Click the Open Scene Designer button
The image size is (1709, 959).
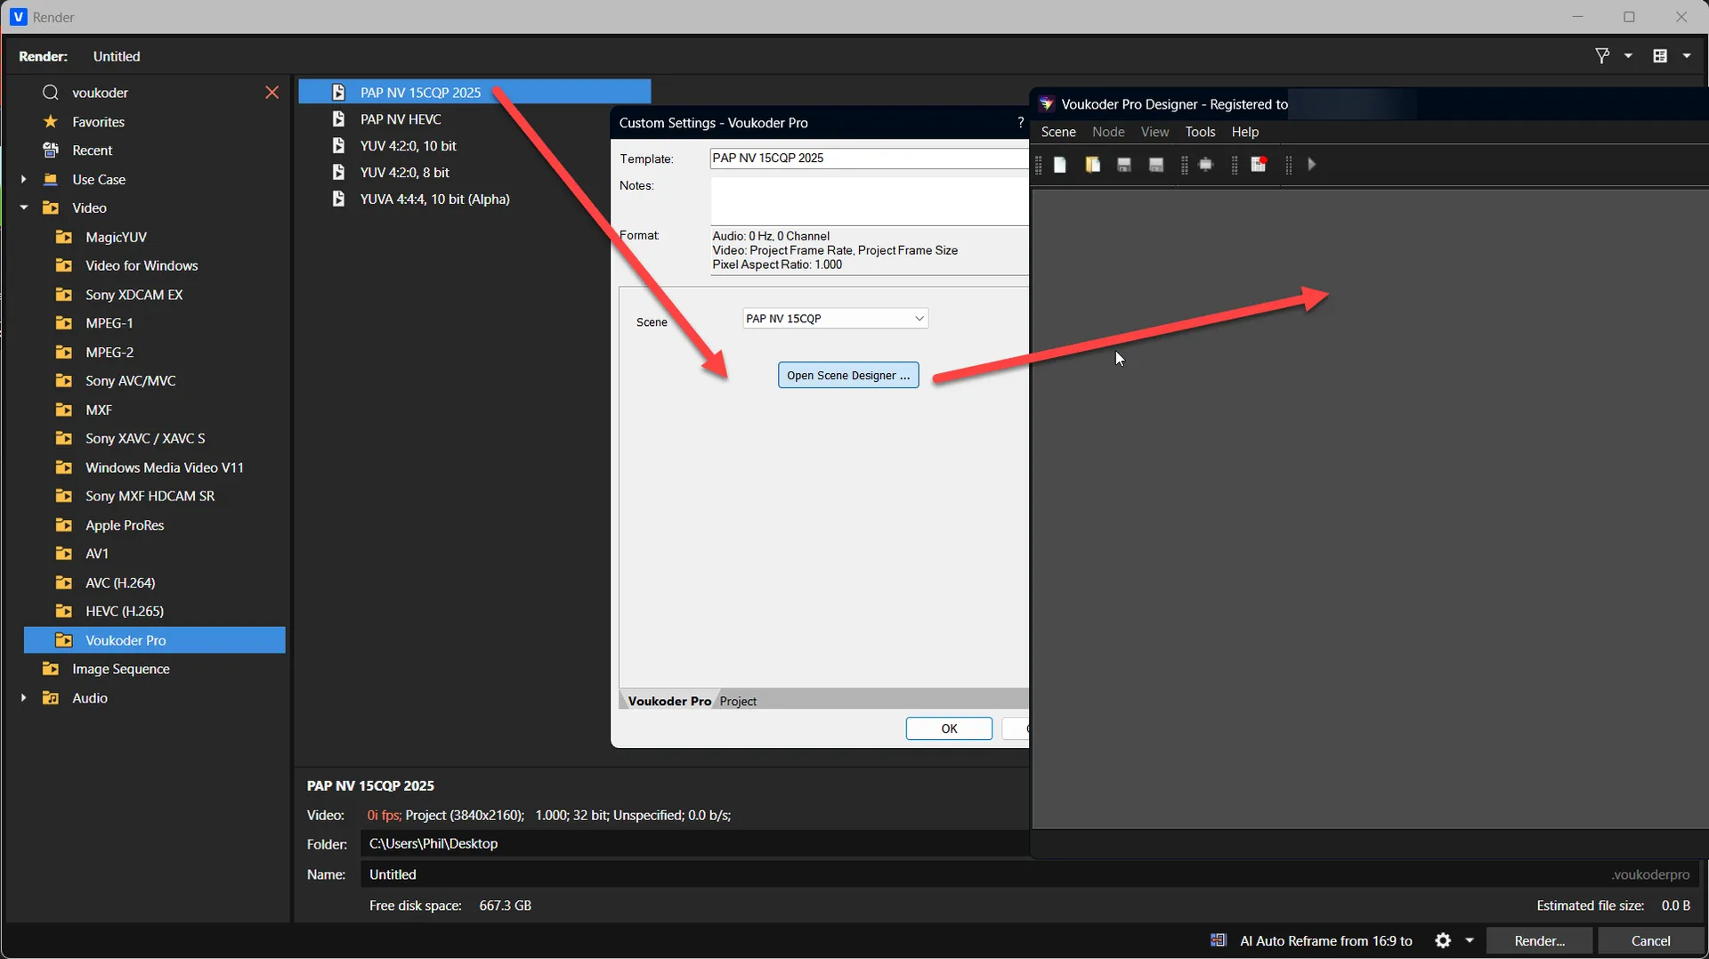pyautogui.click(x=848, y=375)
